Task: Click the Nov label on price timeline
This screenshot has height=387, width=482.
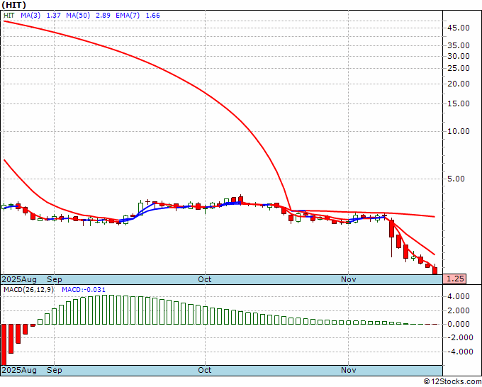Action: click(349, 279)
